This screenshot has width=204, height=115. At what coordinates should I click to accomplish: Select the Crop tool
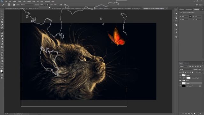(x=2, y=22)
